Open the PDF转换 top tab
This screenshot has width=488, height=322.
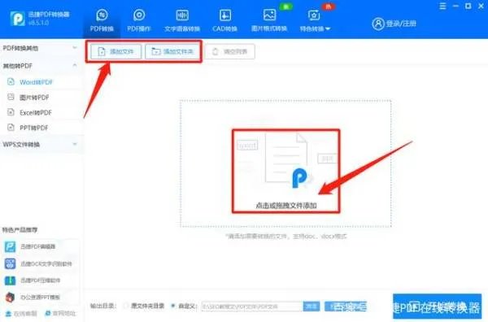tap(102, 21)
